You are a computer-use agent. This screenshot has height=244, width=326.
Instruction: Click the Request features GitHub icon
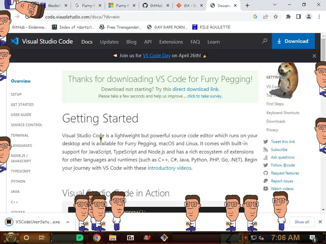point(266,173)
